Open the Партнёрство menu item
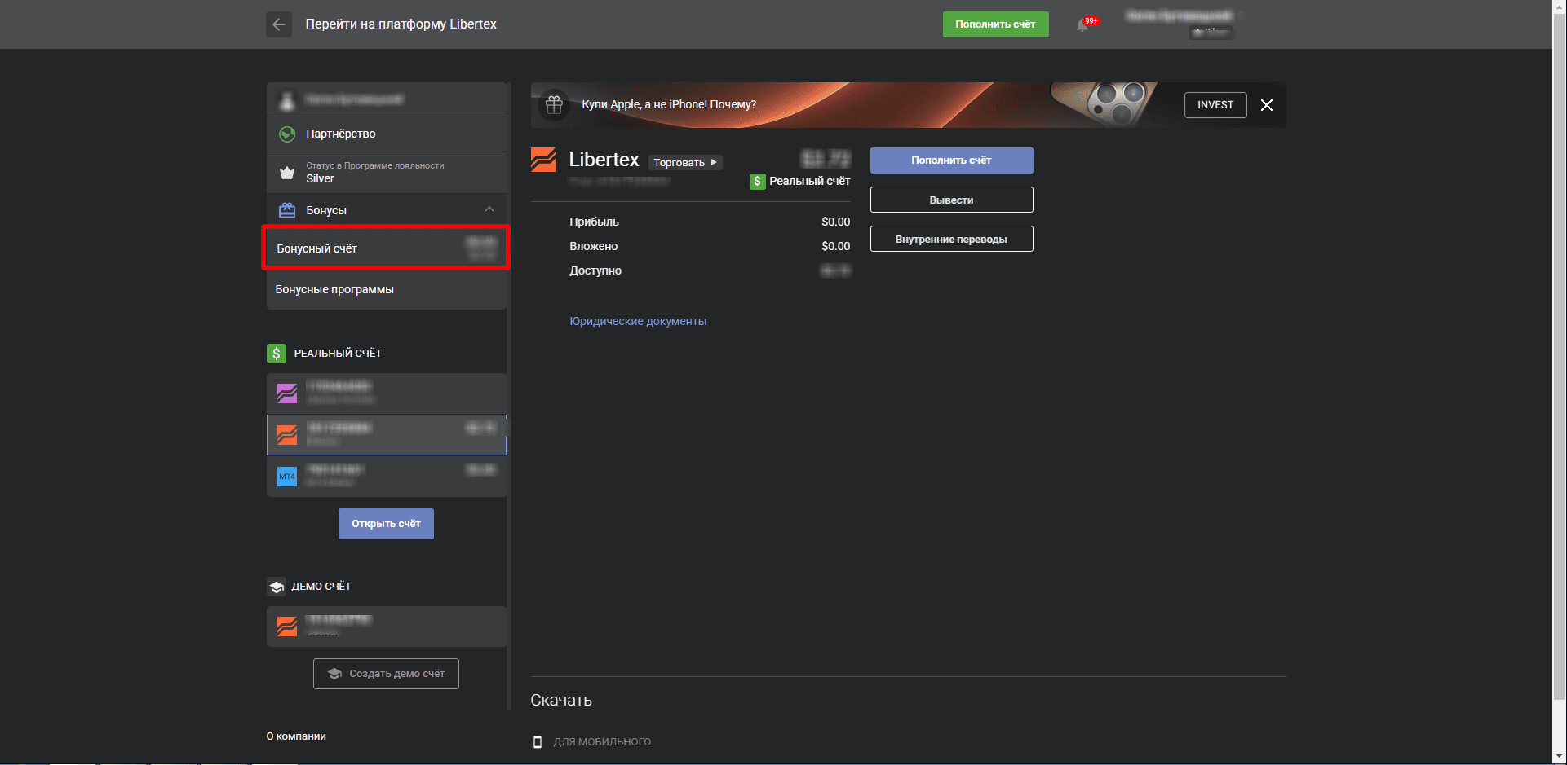Image resolution: width=1567 pixels, height=765 pixels. click(387, 134)
